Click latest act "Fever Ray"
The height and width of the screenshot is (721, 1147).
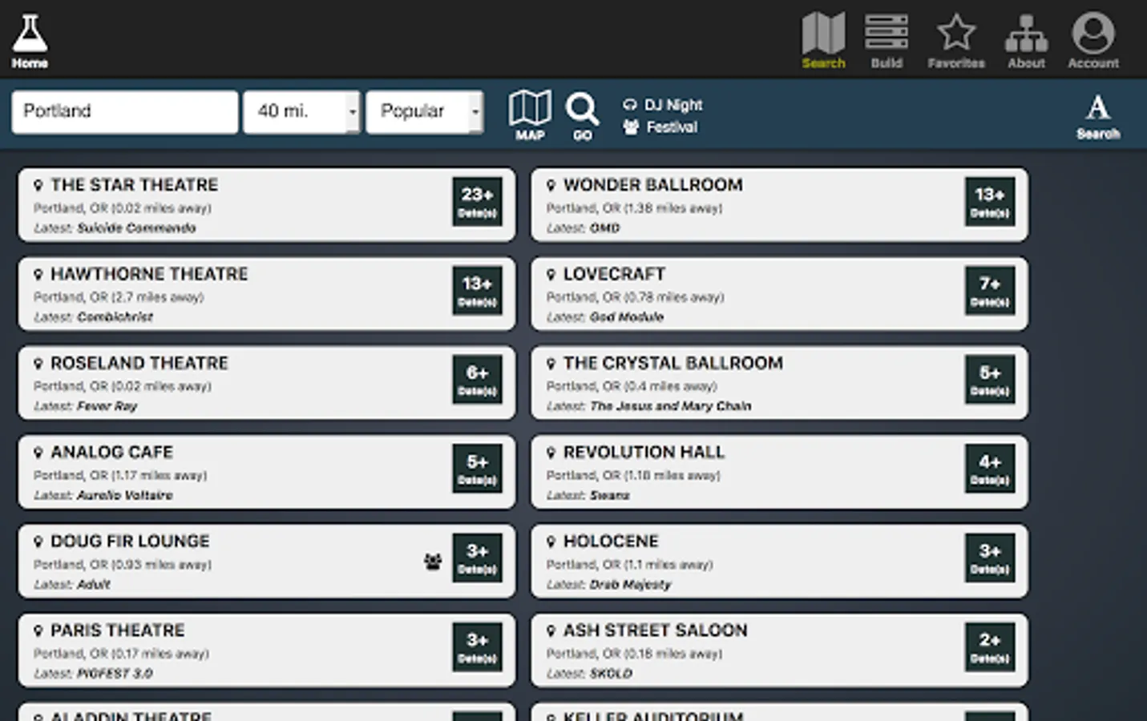[x=107, y=406]
